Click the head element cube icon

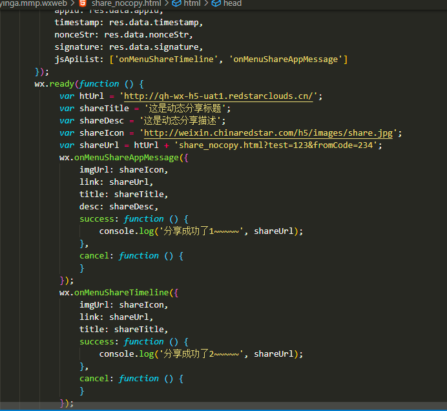(x=216, y=3)
